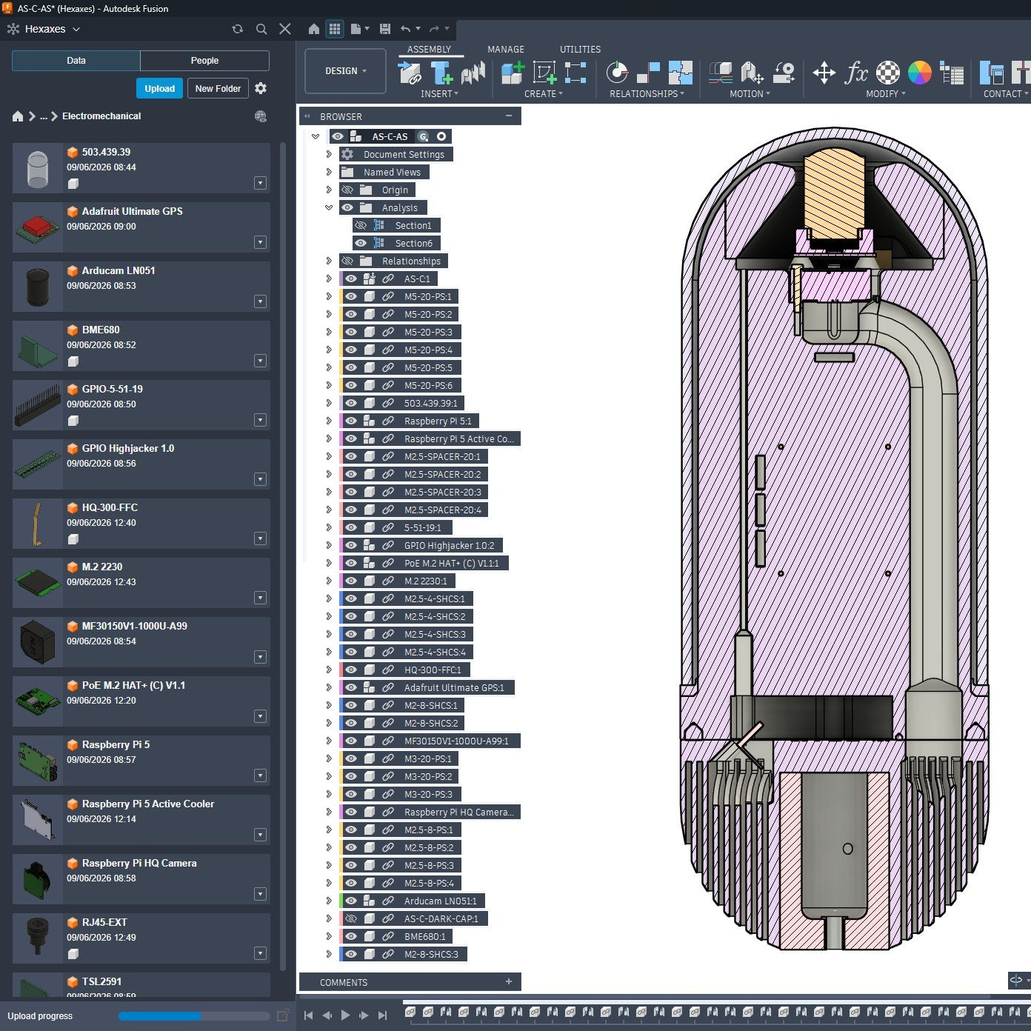Image resolution: width=1031 pixels, height=1031 pixels.
Task: Show the Origin folder via its eye icon
Action: click(347, 190)
